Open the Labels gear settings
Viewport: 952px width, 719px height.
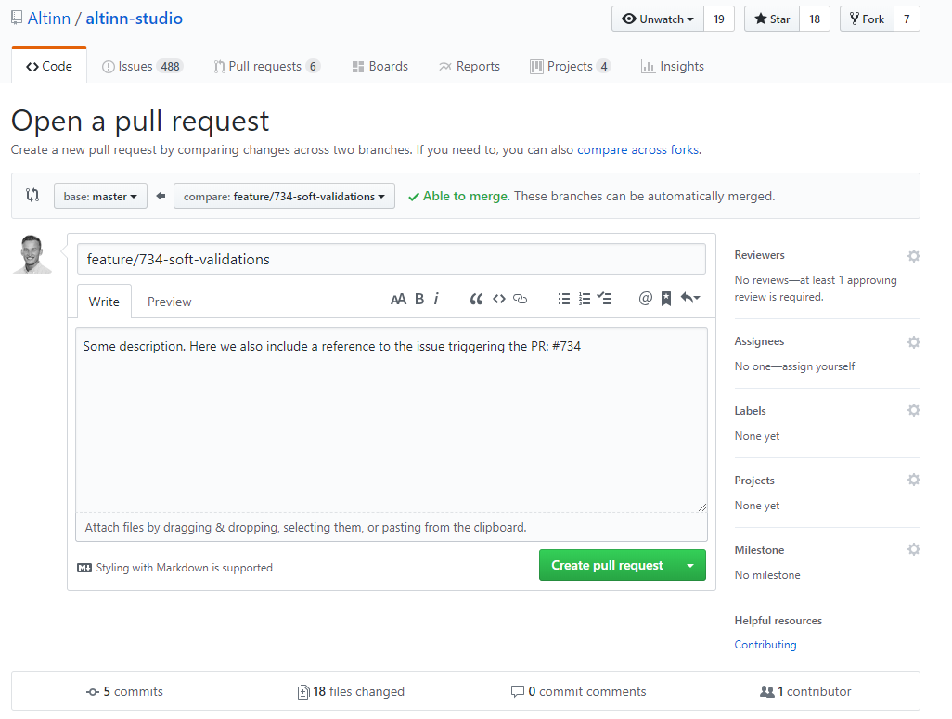[x=913, y=411]
